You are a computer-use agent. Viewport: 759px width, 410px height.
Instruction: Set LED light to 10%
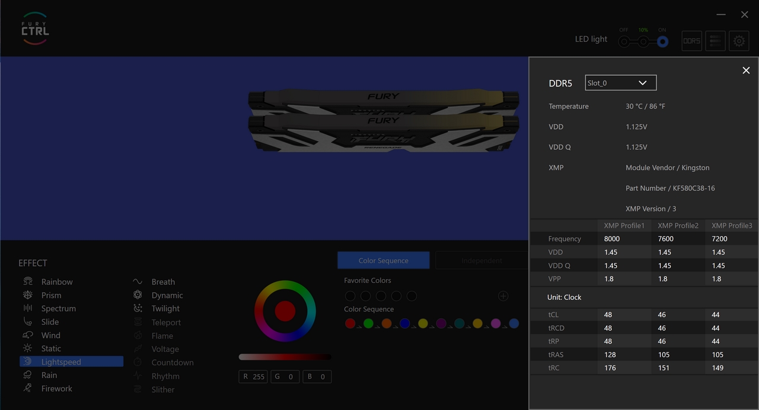pyautogui.click(x=643, y=41)
